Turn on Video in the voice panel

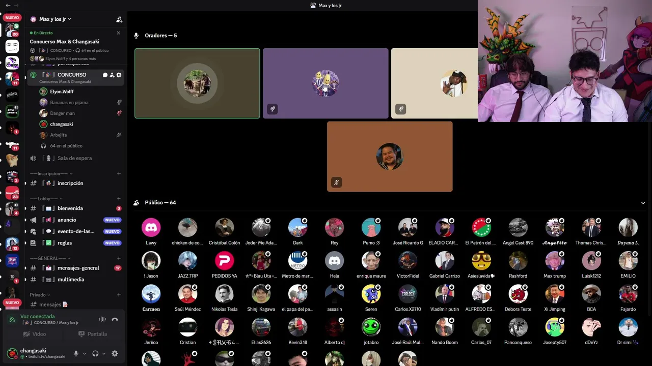pyautogui.click(x=35, y=334)
